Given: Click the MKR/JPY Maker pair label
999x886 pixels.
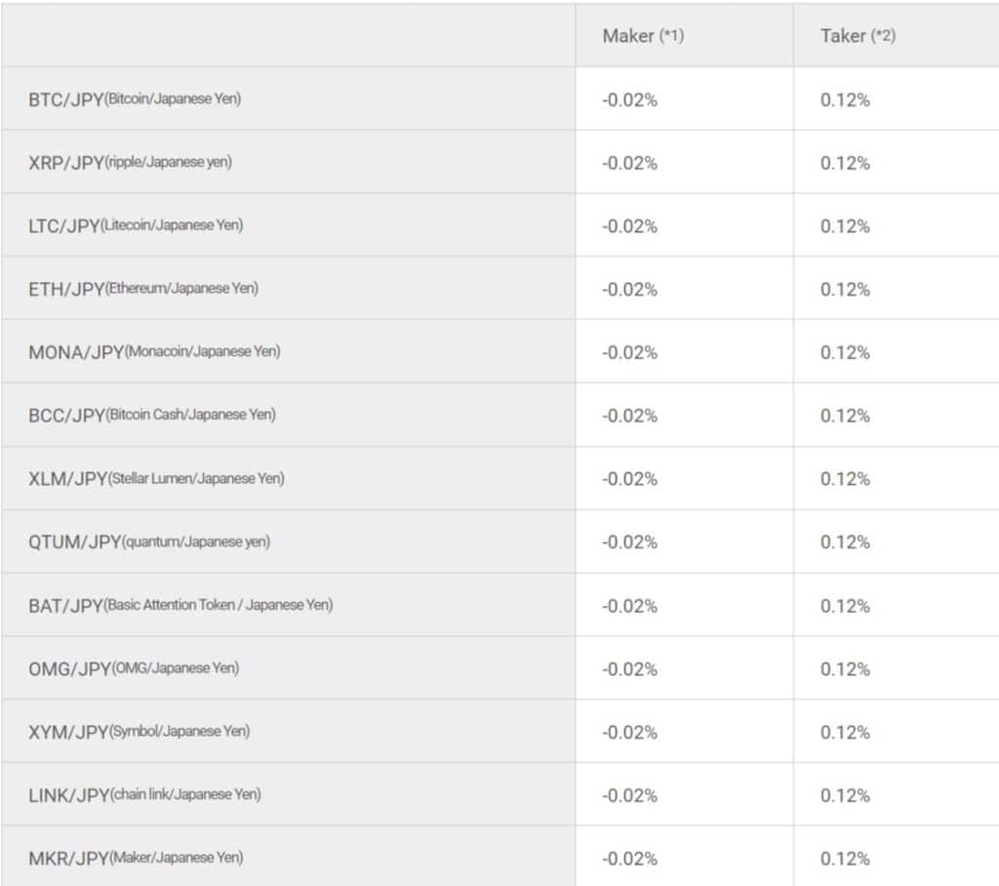Looking at the screenshot, I should click(136, 859).
